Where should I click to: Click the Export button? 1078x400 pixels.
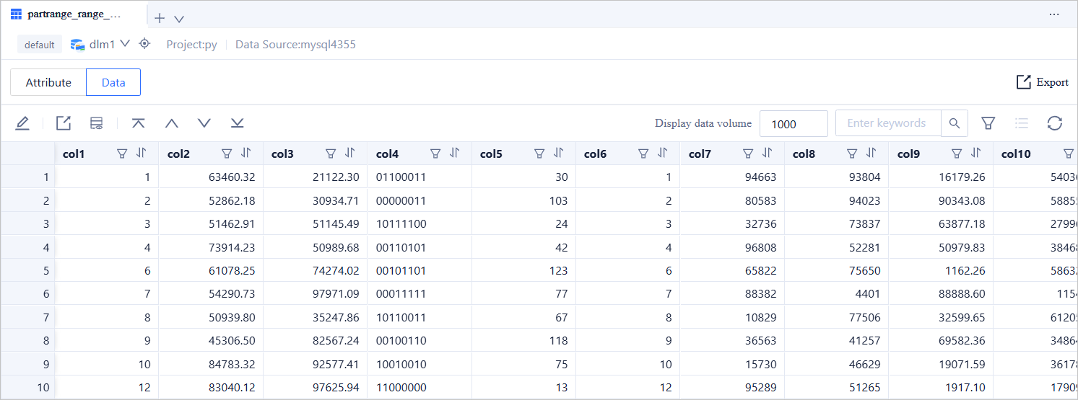click(x=1042, y=82)
